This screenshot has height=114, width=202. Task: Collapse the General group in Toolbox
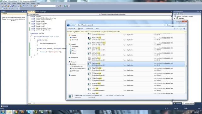point(2,14)
